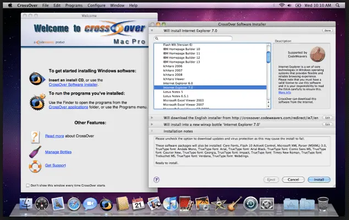Open the Window menu
Viewport: 349px width, 220px height.
tap(117, 5)
